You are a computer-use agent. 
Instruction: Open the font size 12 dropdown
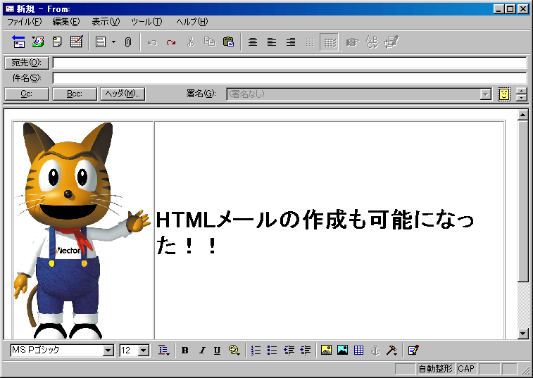point(144,351)
